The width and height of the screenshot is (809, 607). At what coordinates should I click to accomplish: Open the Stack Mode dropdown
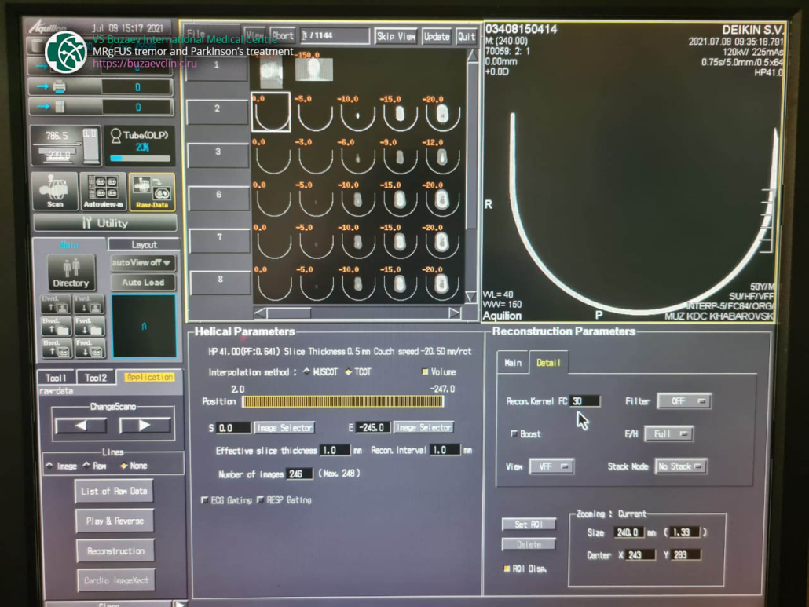[680, 466]
